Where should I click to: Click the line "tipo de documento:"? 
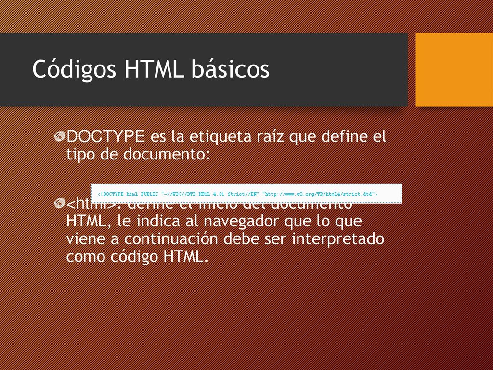(x=138, y=154)
